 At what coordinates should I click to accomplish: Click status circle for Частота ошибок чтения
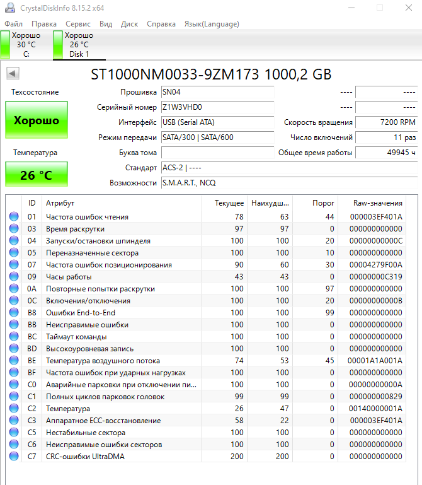click(x=14, y=216)
